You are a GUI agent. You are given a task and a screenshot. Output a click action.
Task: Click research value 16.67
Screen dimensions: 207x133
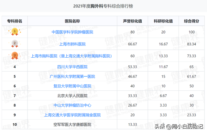(163, 44)
